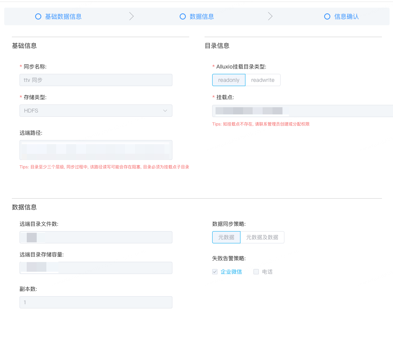The height and width of the screenshot is (349, 393).
Task: Click the 远端目录文件数 field
Action: (x=96, y=237)
